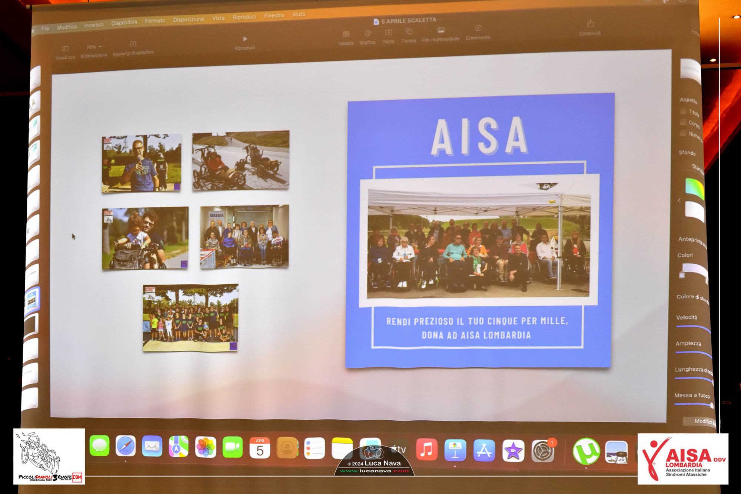This screenshot has height=494, width=741.
Task: Toggle the Corpo checkbox under Aspetto
Action: coord(683,122)
